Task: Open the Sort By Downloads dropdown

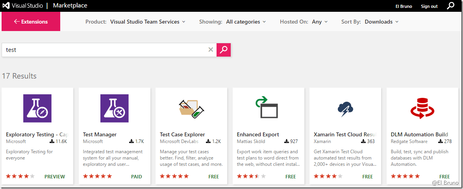Action: [x=381, y=22]
